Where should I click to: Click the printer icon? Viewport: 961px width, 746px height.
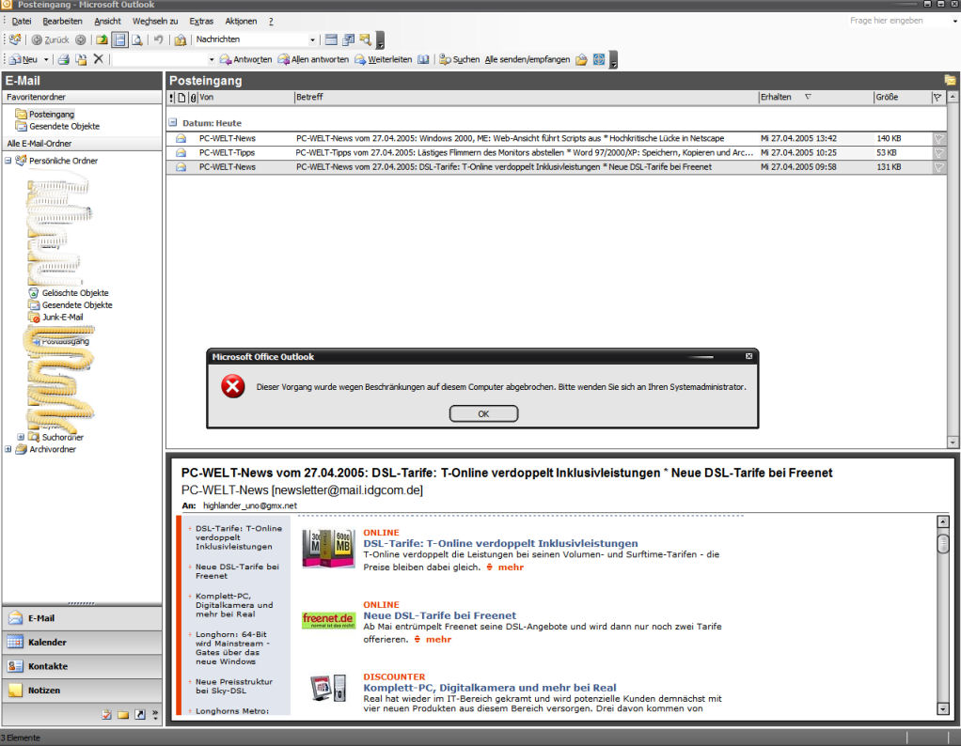(x=64, y=59)
